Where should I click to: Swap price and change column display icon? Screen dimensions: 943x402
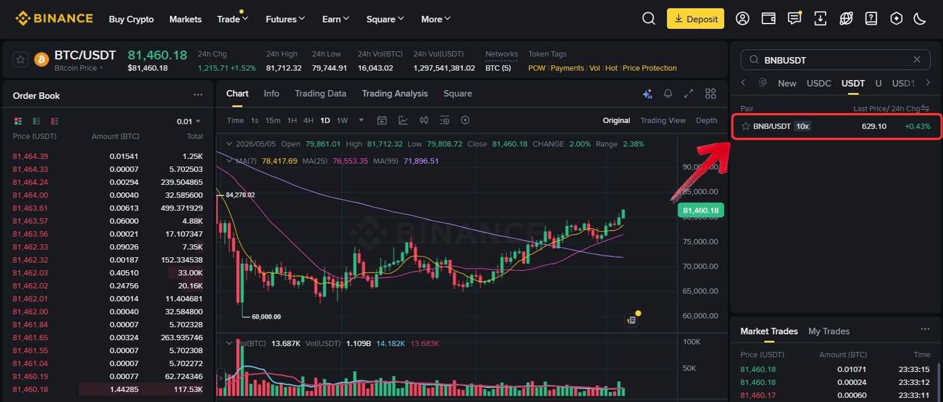click(x=925, y=108)
